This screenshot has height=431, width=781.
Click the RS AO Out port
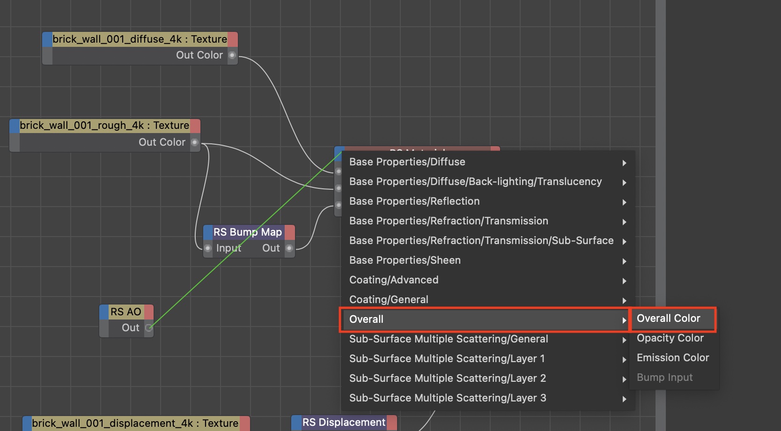[149, 328]
